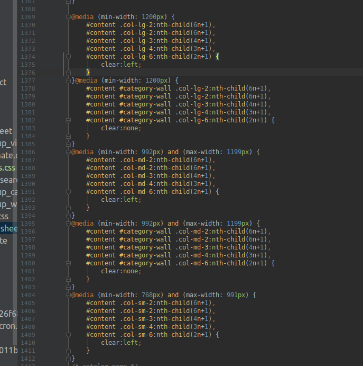Collapse the col-sm-6 rule fold at line 1409
The width and height of the screenshot is (363, 366).
pyautogui.click(x=68, y=335)
